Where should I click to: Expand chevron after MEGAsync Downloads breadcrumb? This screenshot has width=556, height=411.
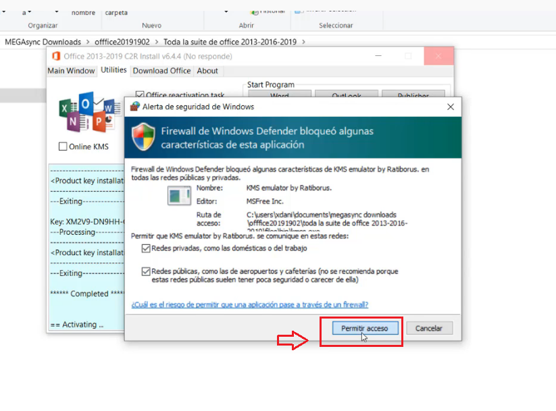[88, 42]
